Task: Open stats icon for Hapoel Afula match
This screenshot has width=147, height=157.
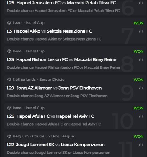Action: [141, 116]
